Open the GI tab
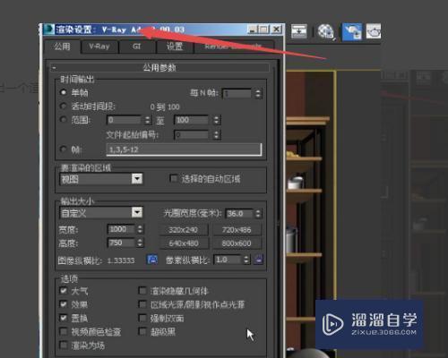Viewport: 448px width, 358px height. [x=137, y=47]
